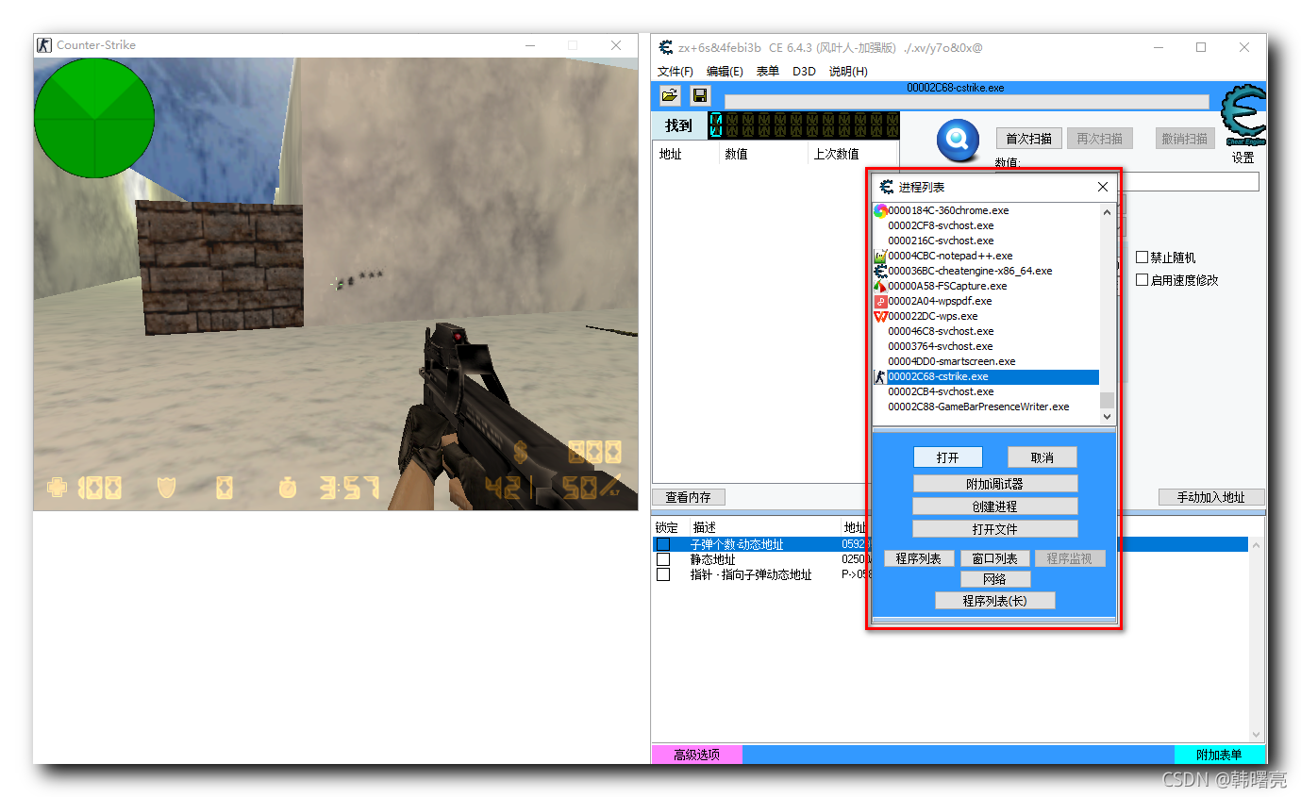Select 00002CF8-svchost.exe in process list
The image size is (1301, 797).
point(941,225)
